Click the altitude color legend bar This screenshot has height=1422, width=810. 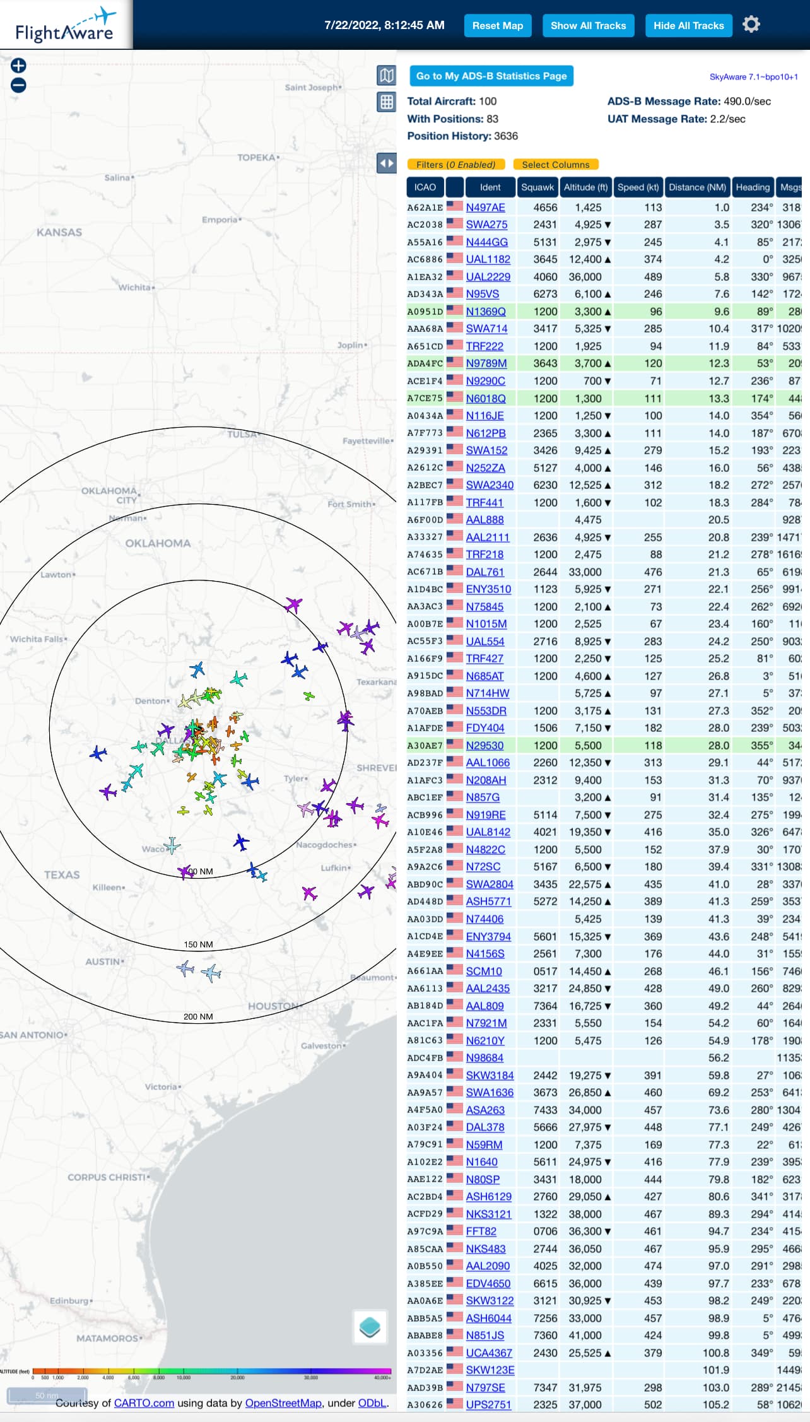[x=211, y=1372]
